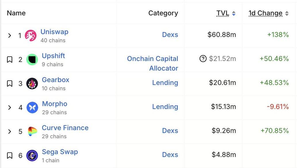Click the Gearbox flame logo icon

pyautogui.click(x=32, y=84)
